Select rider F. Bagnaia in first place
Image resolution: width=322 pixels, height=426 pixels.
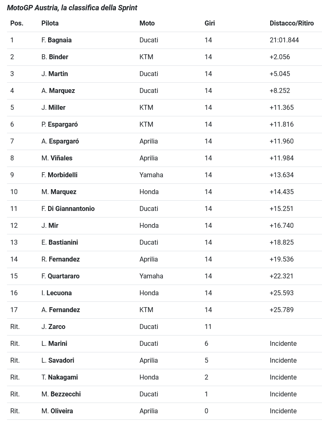56,40
